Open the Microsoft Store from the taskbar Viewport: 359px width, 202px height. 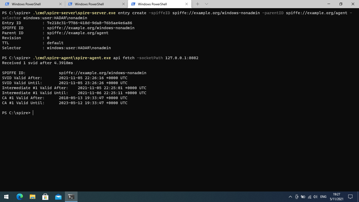pos(45,196)
